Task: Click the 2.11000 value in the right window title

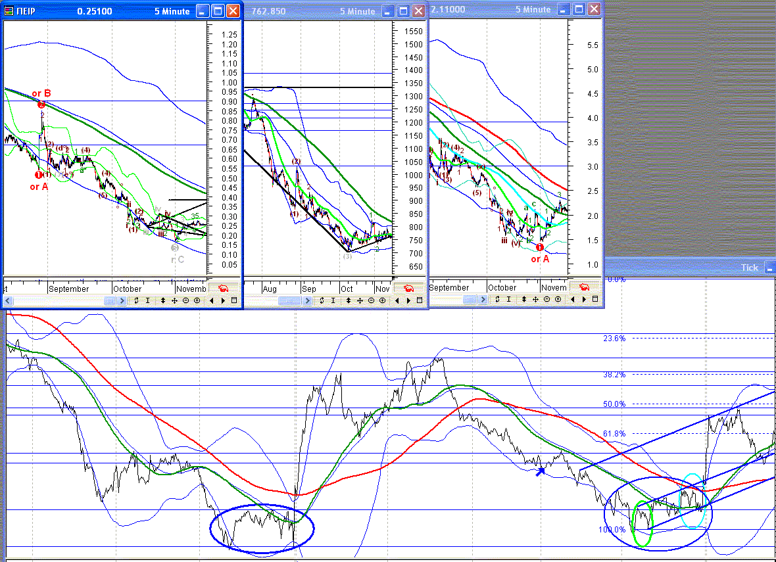Action: [448, 9]
